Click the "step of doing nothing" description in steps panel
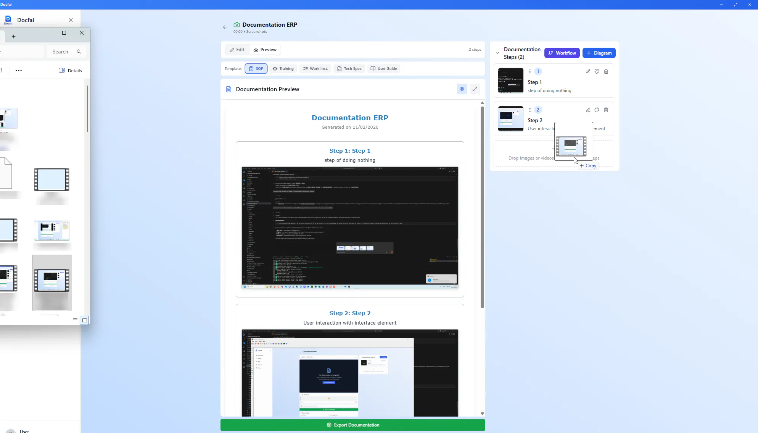The image size is (758, 433). click(x=549, y=90)
